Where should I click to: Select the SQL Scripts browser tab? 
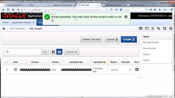click(x=85, y=5)
